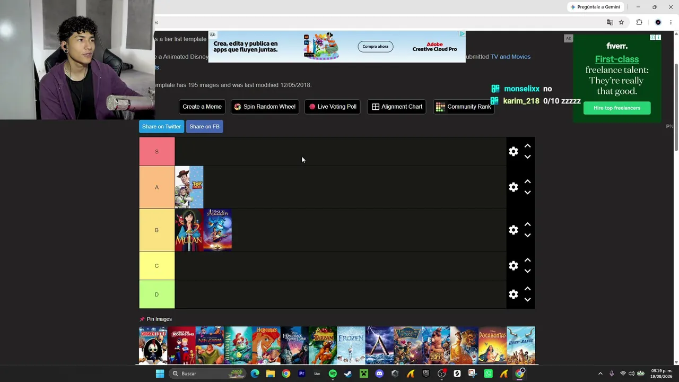Pick the Pocahontas poster
The width and height of the screenshot is (679, 382).
(492, 345)
